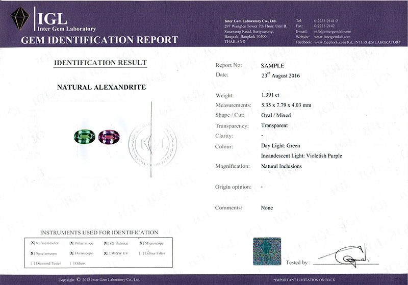Open the www.intergemlab.com website link
The width and height of the screenshot is (408, 285).
click(x=332, y=37)
